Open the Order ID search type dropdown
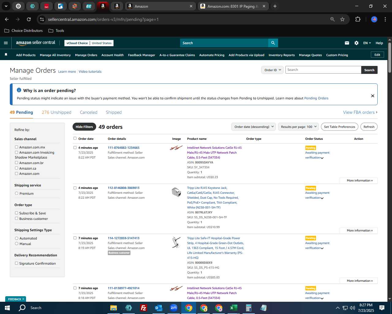The height and width of the screenshot is (314, 392). coord(272,70)
